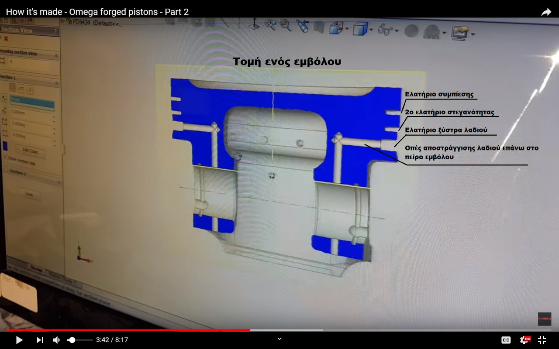
Task: Toggle Show section cap checkbox
Action: [5, 157]
